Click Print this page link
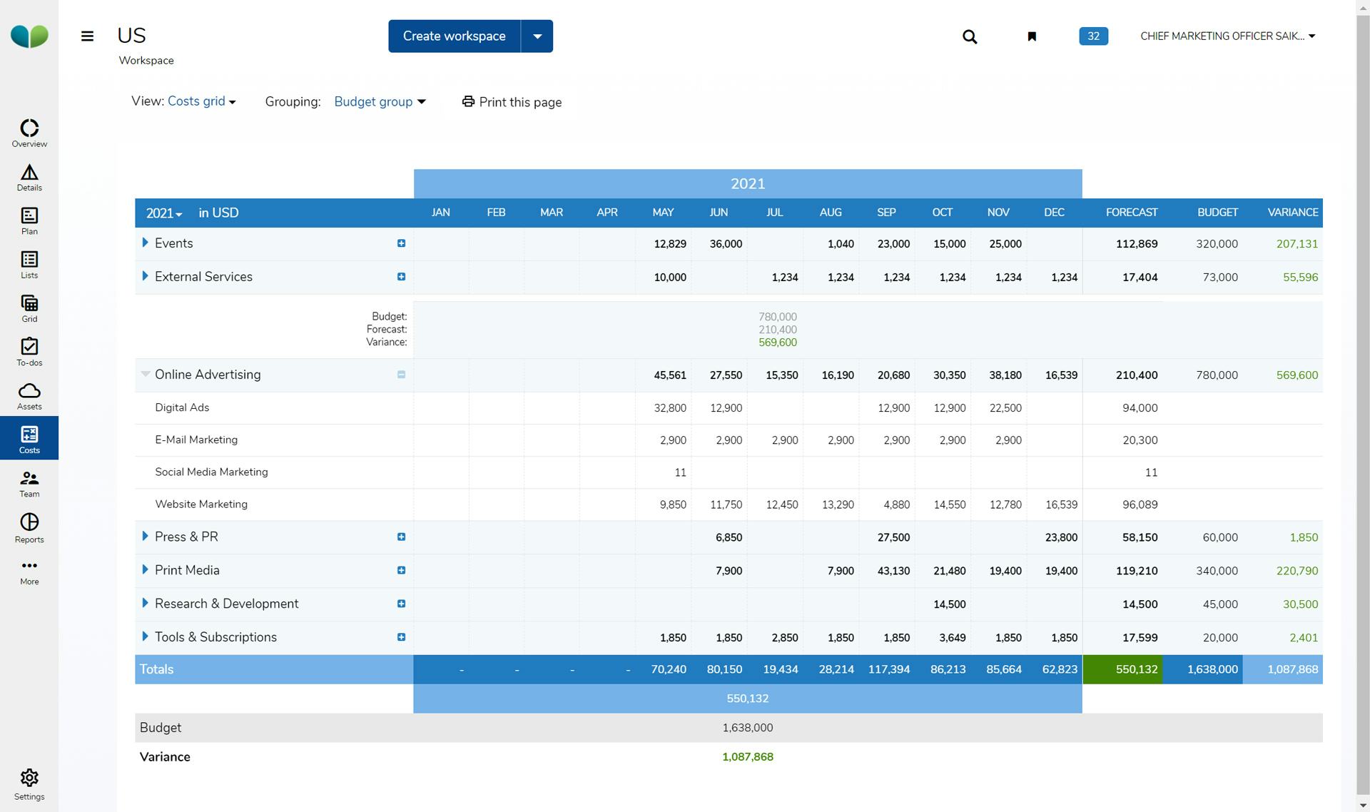The height and width of the screenshot is (812, 1370). click(x=512, y=102)
